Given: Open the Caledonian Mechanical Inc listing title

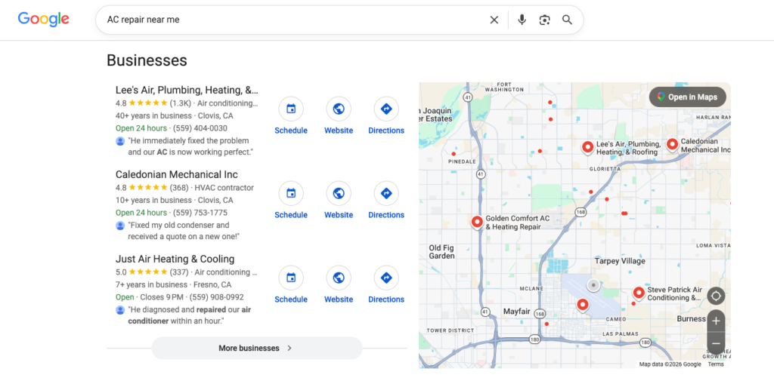Looking at the screenshot, I should [177, 175].
